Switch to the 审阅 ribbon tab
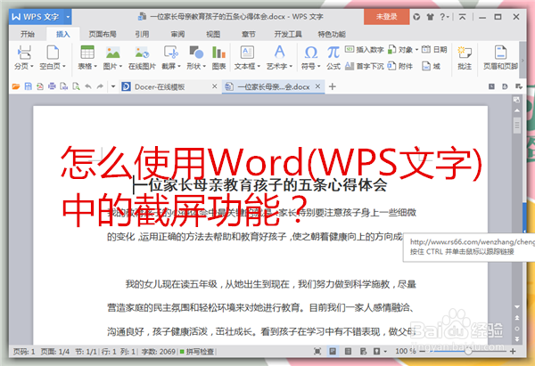 [177, 34]
